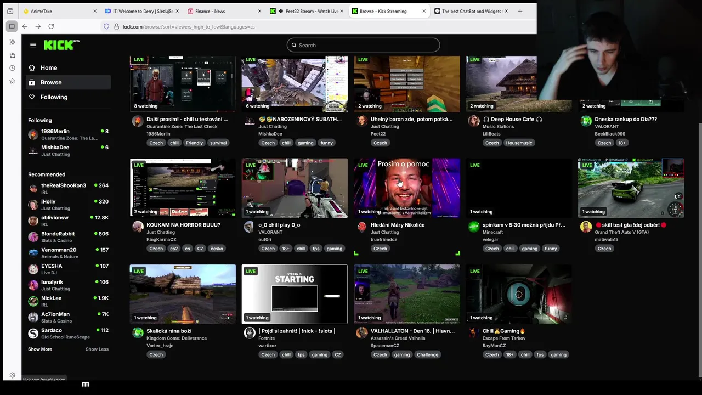
Task: Open recommended channel Venomman20
Action: coord(68,253)
